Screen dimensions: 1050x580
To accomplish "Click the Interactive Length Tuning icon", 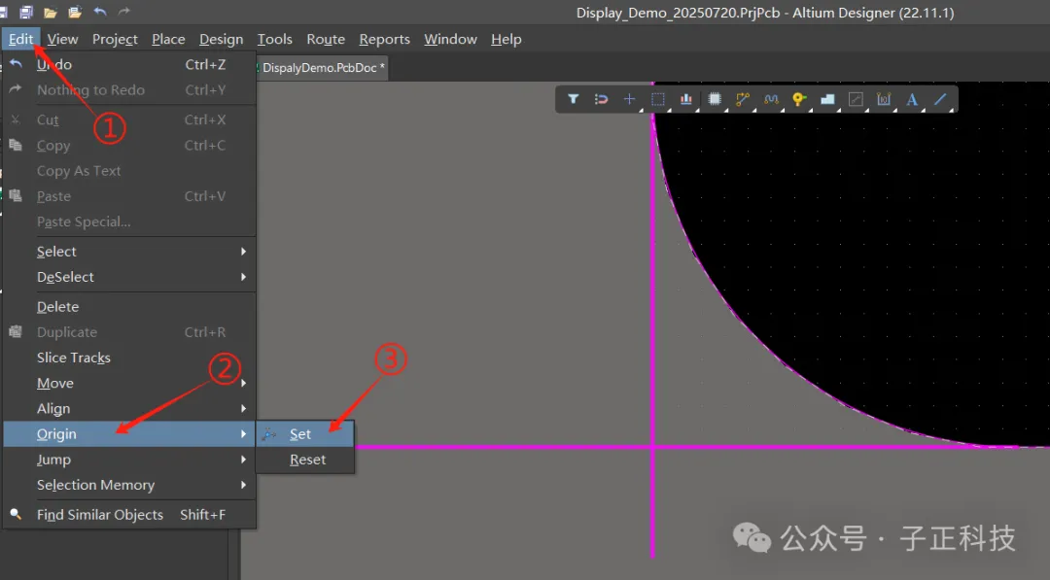I will click(771, 99).
